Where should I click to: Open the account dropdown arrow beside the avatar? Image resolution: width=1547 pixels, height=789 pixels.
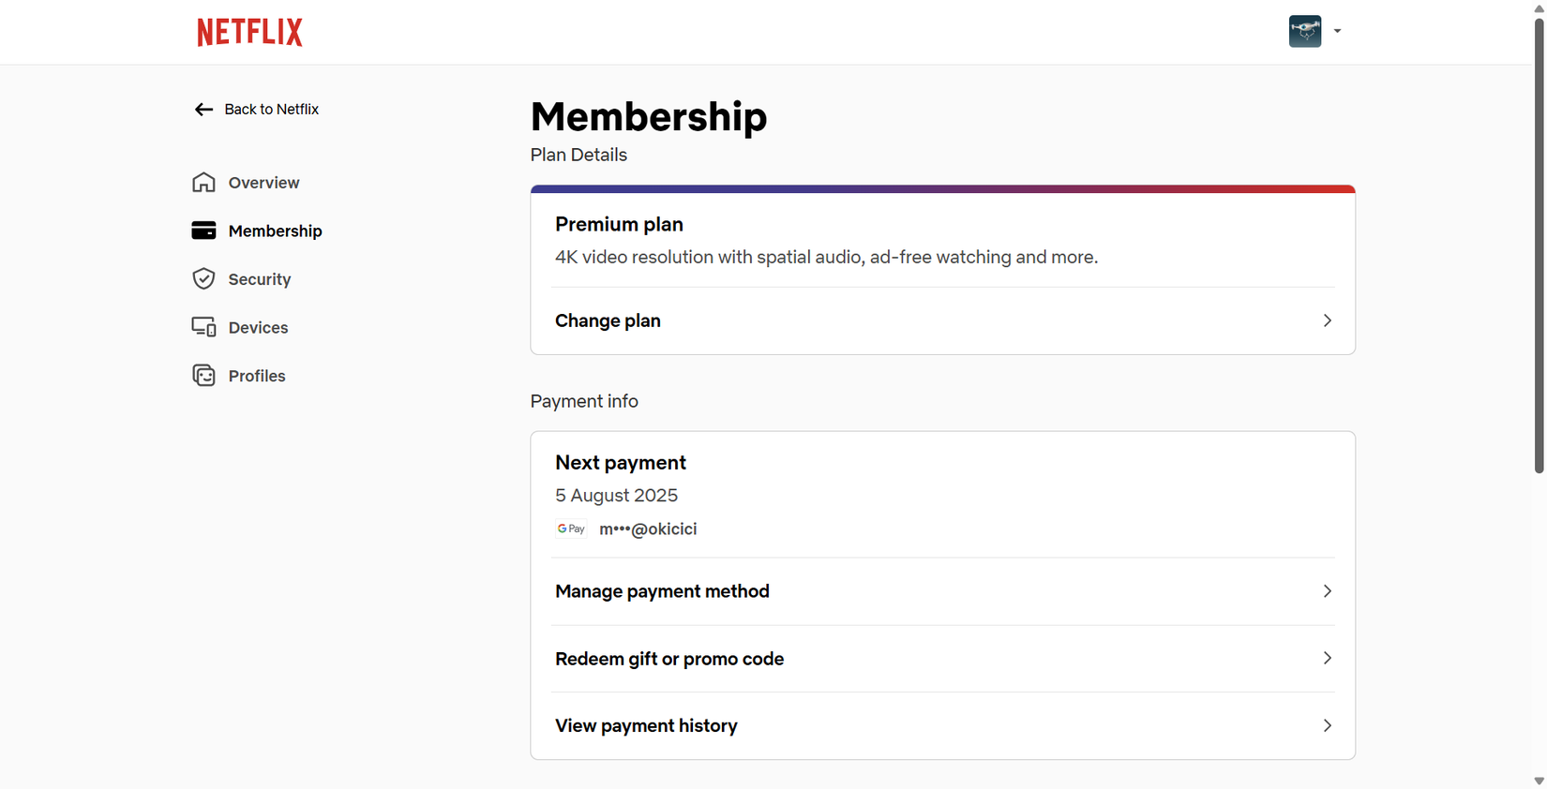pyautogui.click(x=1338, y=31)
